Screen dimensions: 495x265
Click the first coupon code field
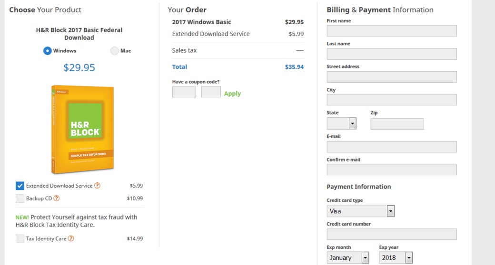tap(184, 92)
